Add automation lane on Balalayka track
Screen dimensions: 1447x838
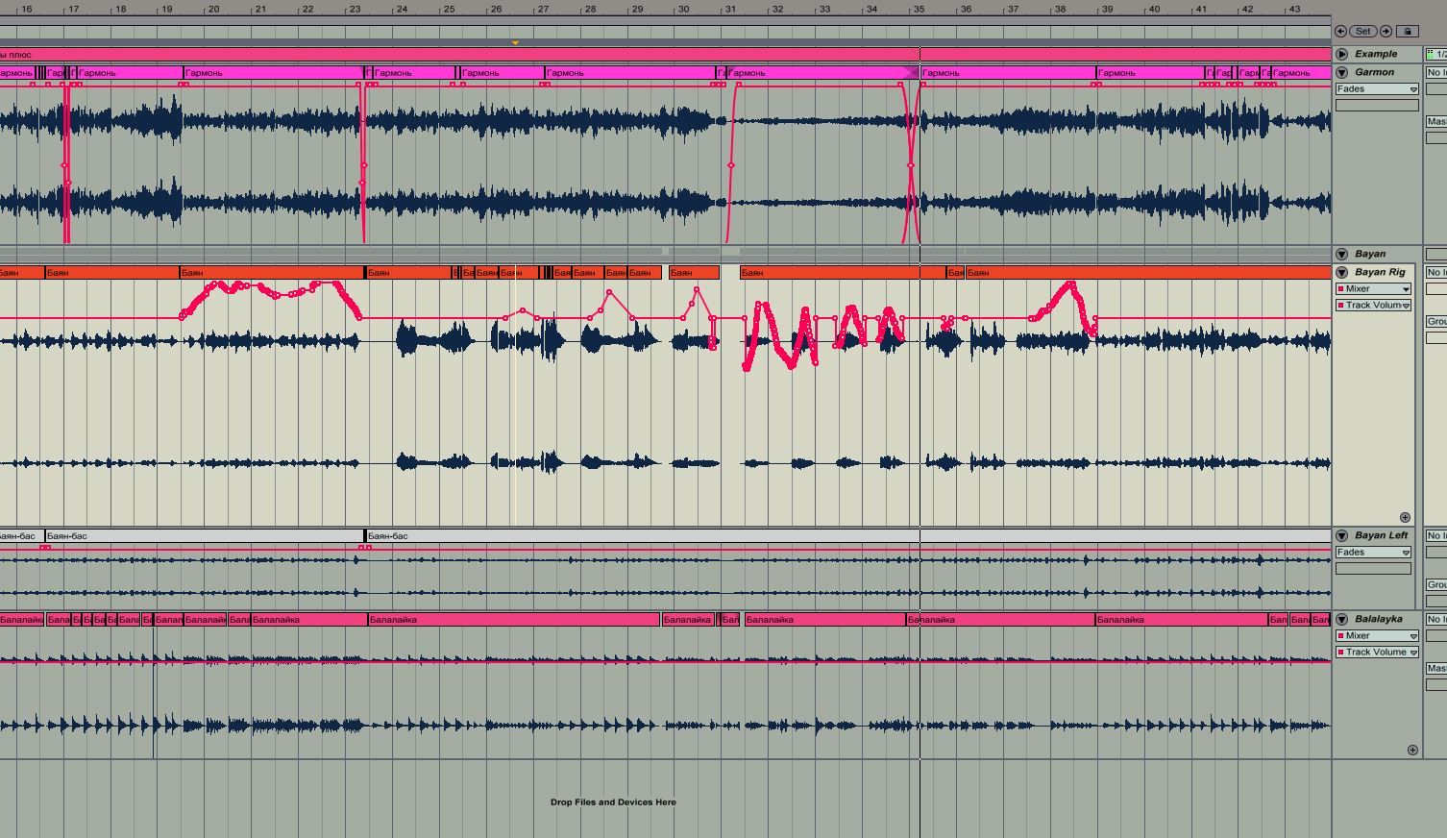click(1412, 750)
